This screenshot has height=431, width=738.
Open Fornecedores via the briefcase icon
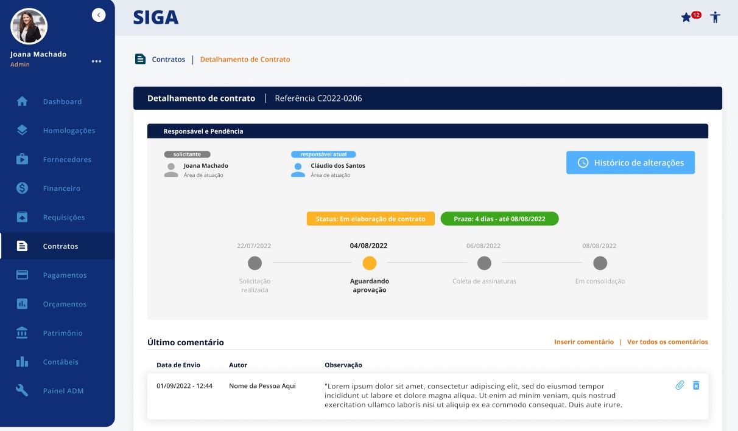click(23, 159)
